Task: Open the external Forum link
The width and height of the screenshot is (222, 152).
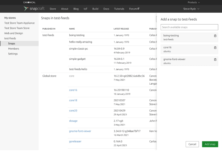Action: pos(134,9)
